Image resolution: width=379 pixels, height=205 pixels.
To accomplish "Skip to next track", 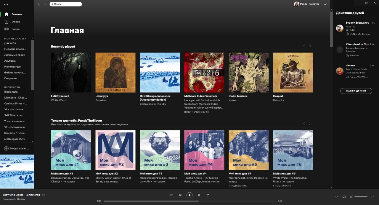I will click(199, 195).
